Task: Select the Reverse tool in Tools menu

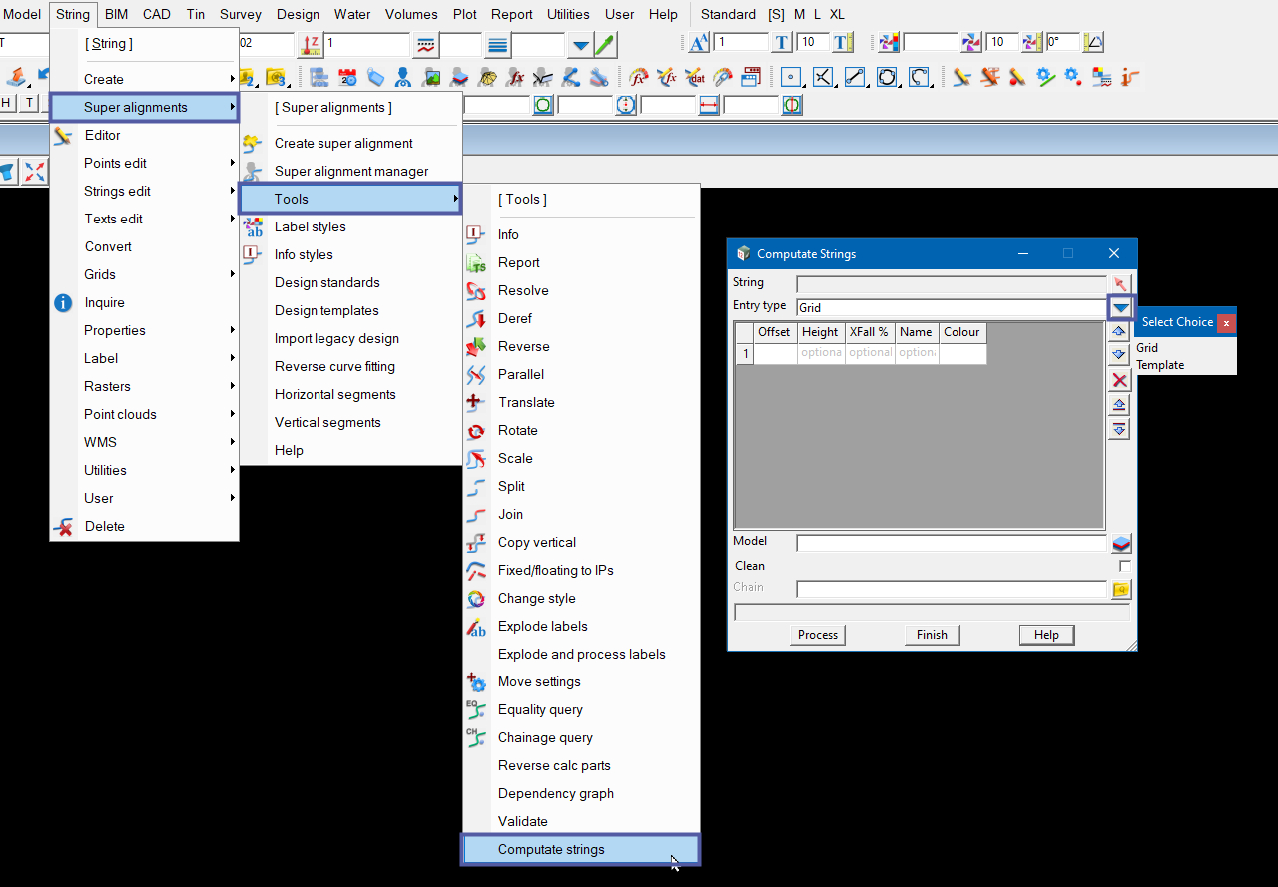Action: (x=523, y=346)
